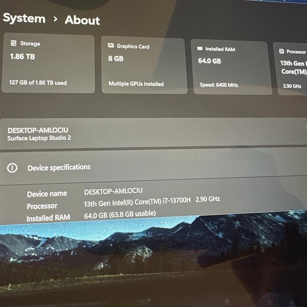The image size is (307, 307).
Task: Click the Storage drive icon
Action: pyautogui.click(x=13, y=42)
